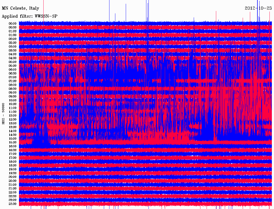Select the 00:30 time row label

point(13,28)
